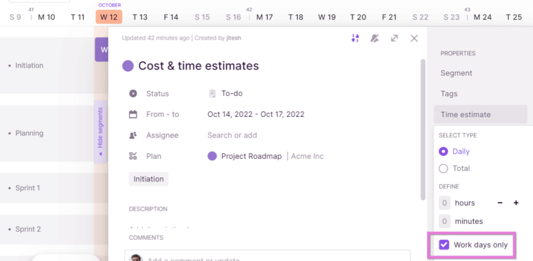Click the user avatar in the comment box
The height and width of the screenshot is (261, 533).
136,257
